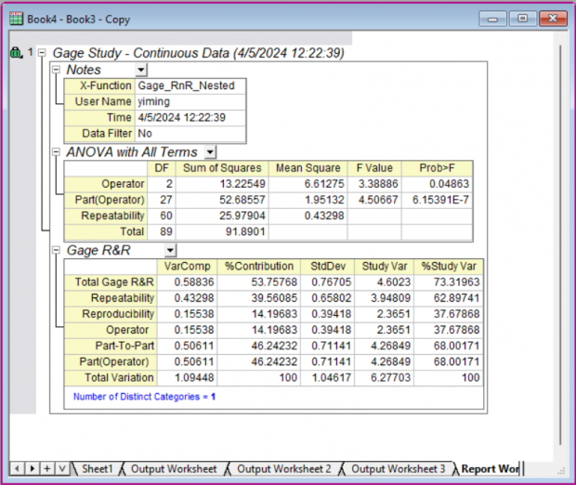
Task: Click the F Value column header
Action: coord(374,168)
